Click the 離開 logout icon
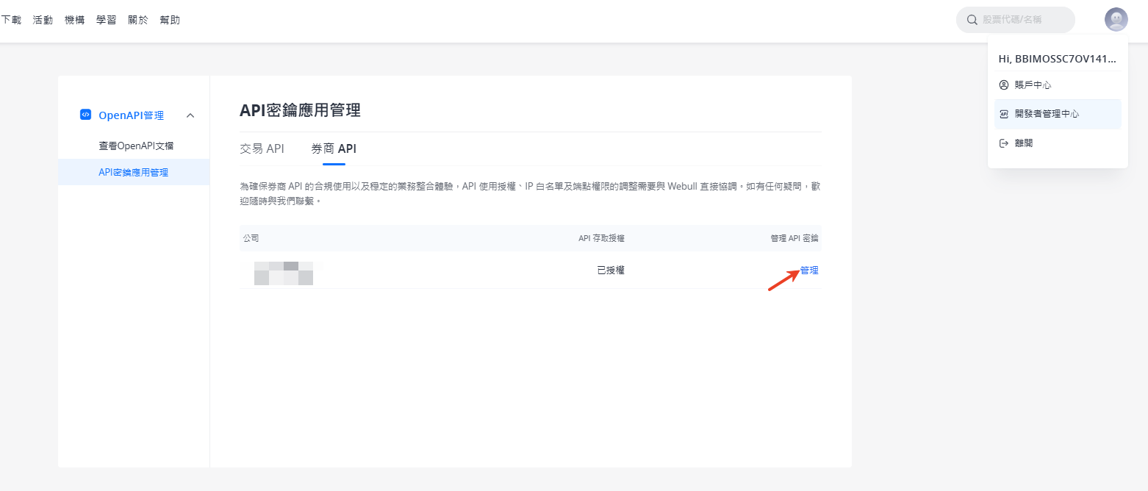This screenshot has width=1148, height=491. (x=1004, y=143)
